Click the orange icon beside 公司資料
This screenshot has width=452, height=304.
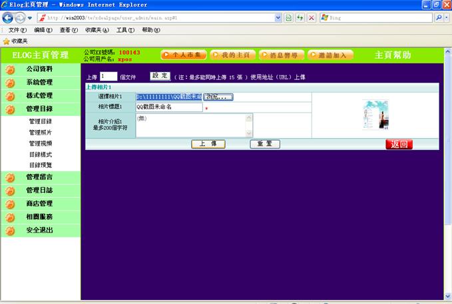point(10,69)
